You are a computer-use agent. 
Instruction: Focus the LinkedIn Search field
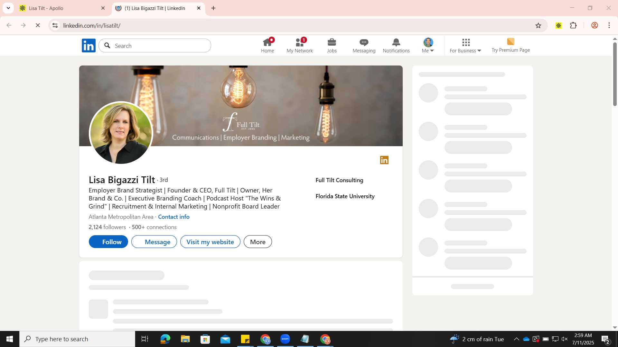coord(155,46)
